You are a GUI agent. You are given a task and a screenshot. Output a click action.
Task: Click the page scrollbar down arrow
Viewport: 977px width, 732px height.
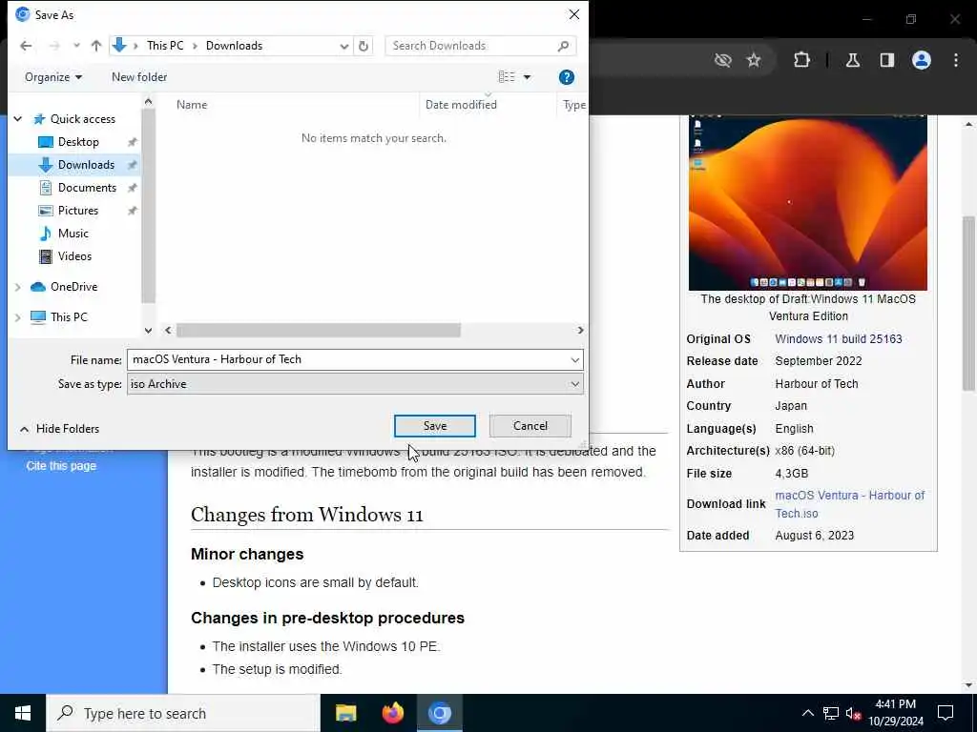[x=968, y=686]
